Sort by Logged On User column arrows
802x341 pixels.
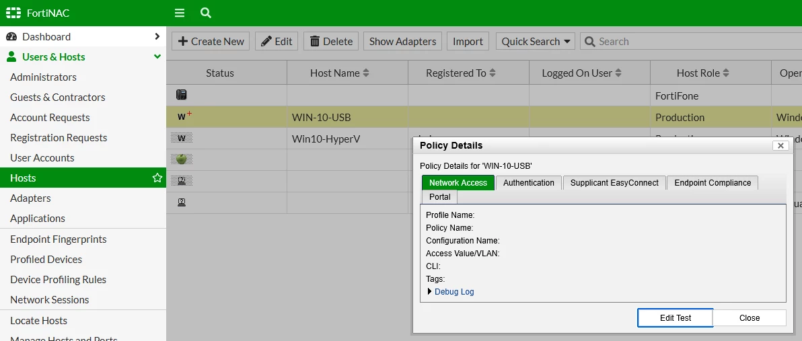[x=618, y=73]
